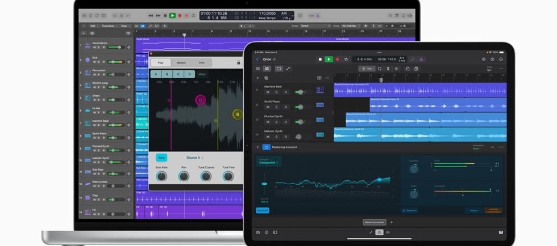Click the Reanalyze button
This screenshot has height=246, width=557.
click(x=410, y=210)
